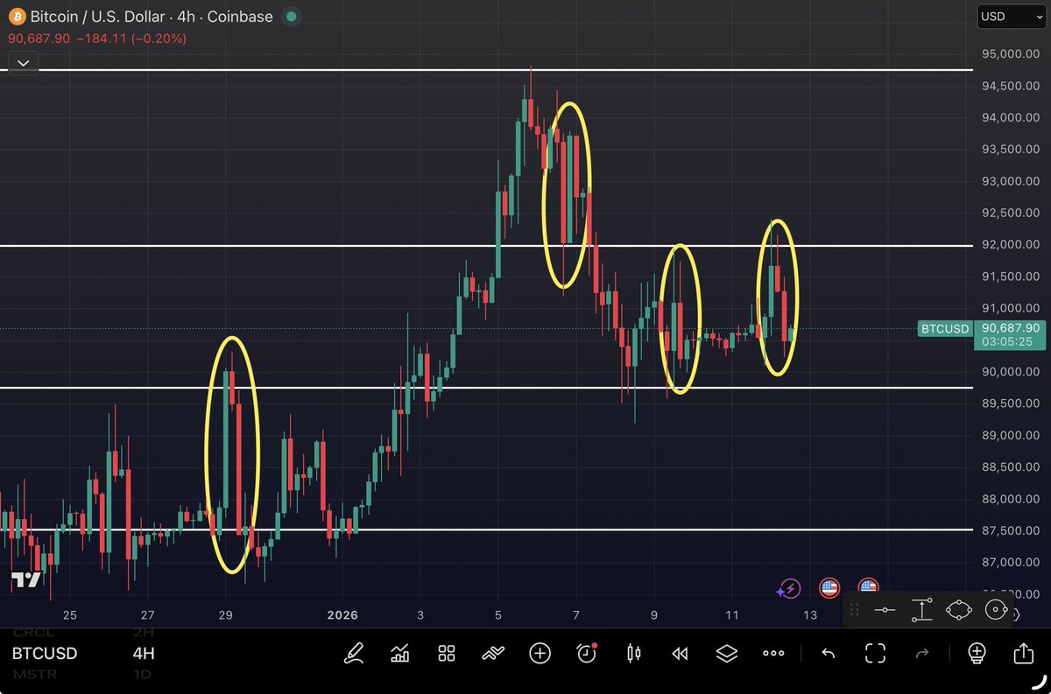The image size is (1051, 694).
Task: Undo the last chart action
Action: pos(827,653)
